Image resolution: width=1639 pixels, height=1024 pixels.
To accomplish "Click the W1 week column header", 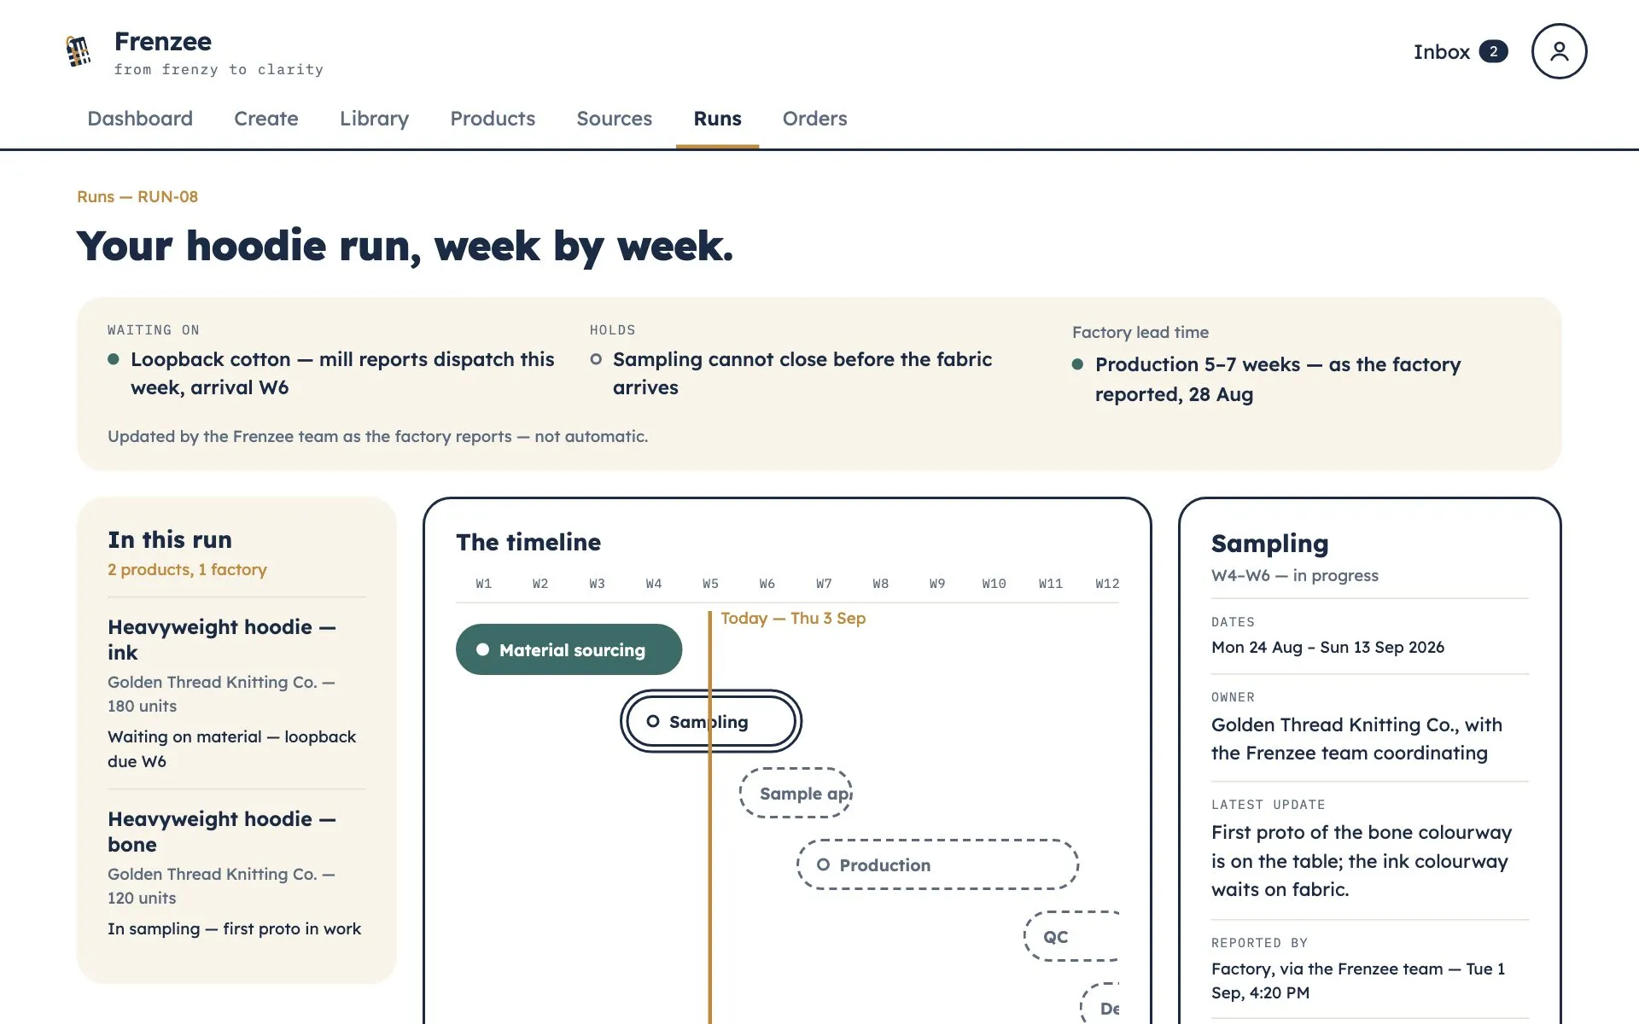I will click(x=483, y=584).
